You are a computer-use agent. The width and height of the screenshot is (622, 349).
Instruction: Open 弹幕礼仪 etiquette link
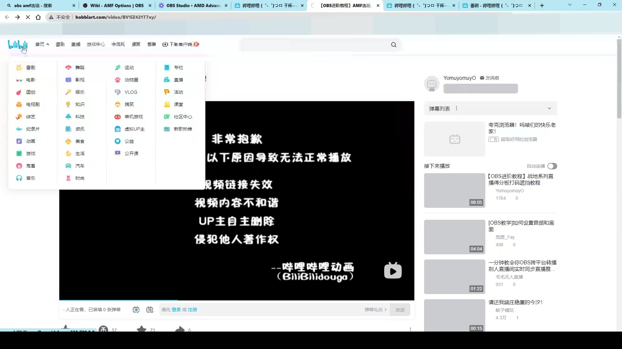pos(375,310)
